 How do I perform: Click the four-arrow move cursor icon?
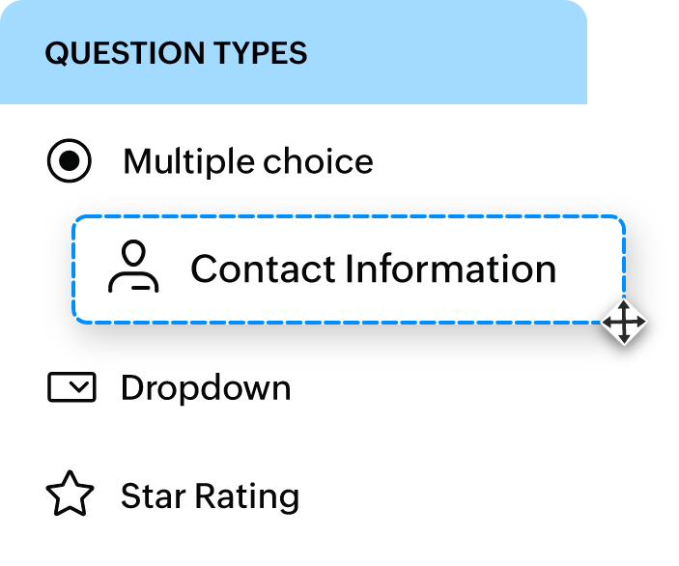click(x=624, y=322)
